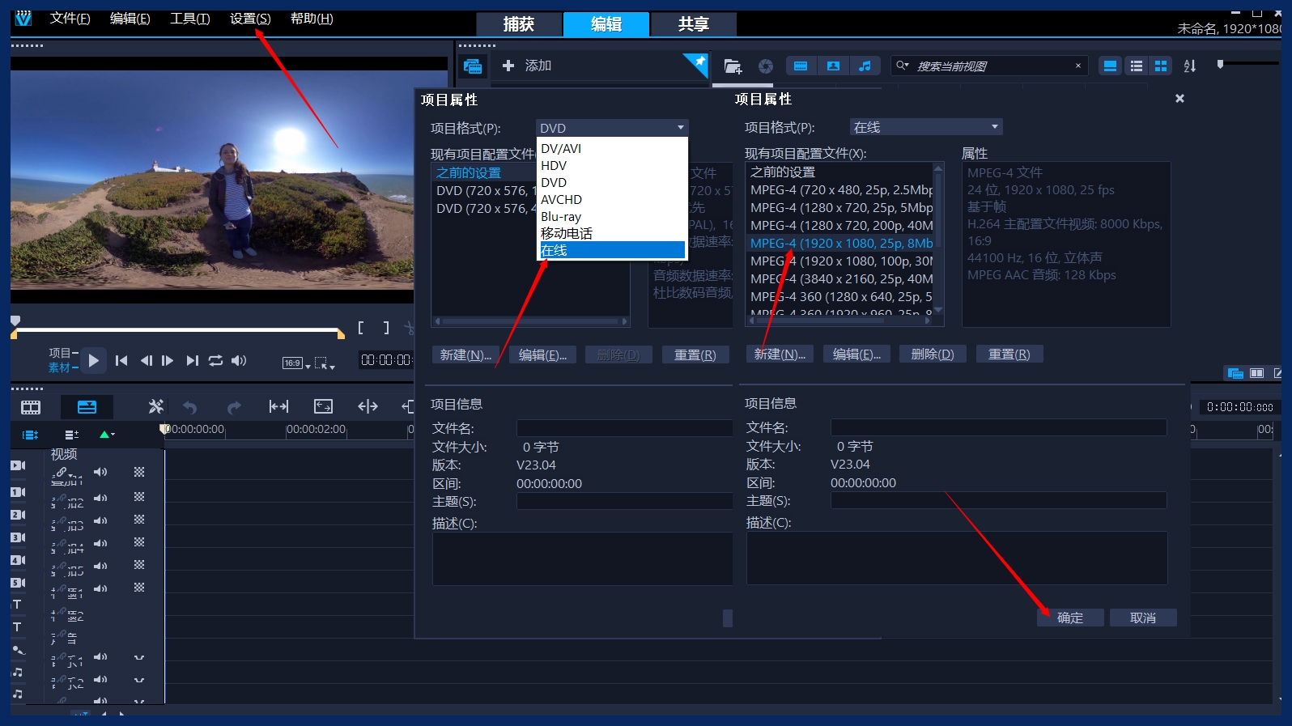Sort library clips icon
1292x726 pixels.
[1190, 66]
